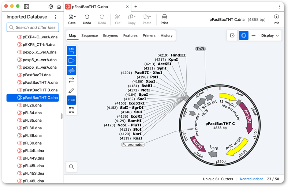Open settings gear in sidebar
This screenshot has width=288, height=187.
(51, 7)
